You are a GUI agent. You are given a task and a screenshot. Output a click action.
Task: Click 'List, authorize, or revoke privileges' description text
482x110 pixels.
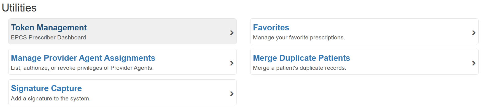click(x=82, y=68)
